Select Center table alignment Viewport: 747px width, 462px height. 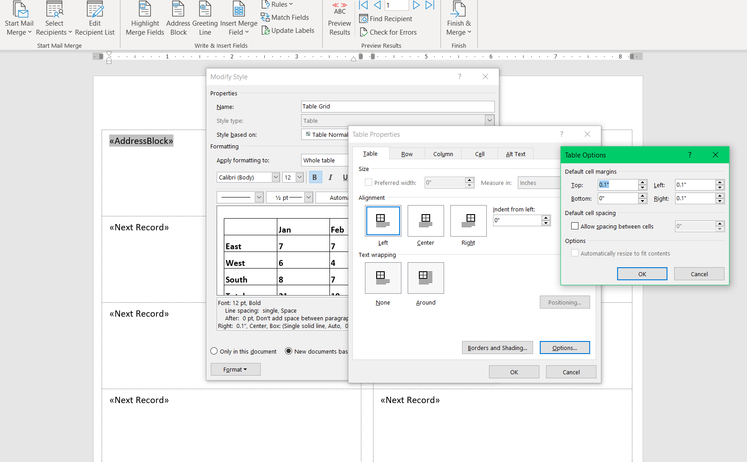click(426, 221)
